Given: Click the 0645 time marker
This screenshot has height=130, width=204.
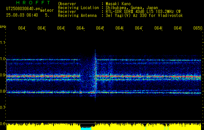Looking at the screenshot, I should 100,28.
